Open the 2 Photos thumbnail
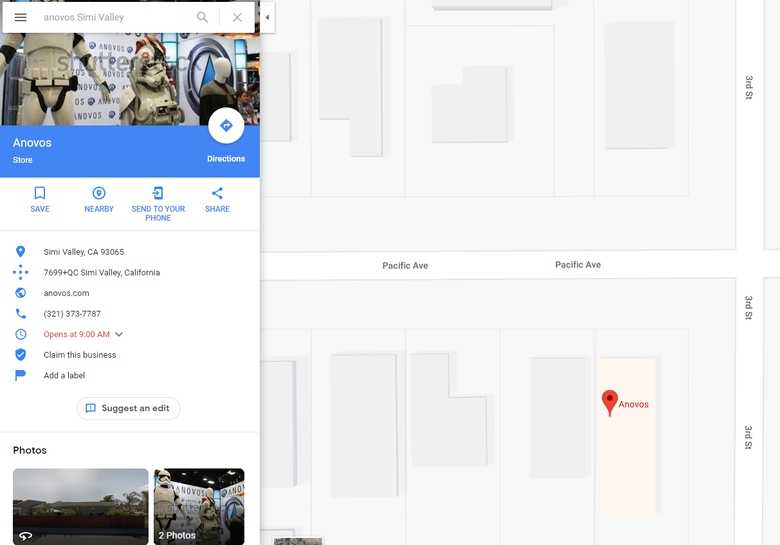 click(x=199, y=507)
